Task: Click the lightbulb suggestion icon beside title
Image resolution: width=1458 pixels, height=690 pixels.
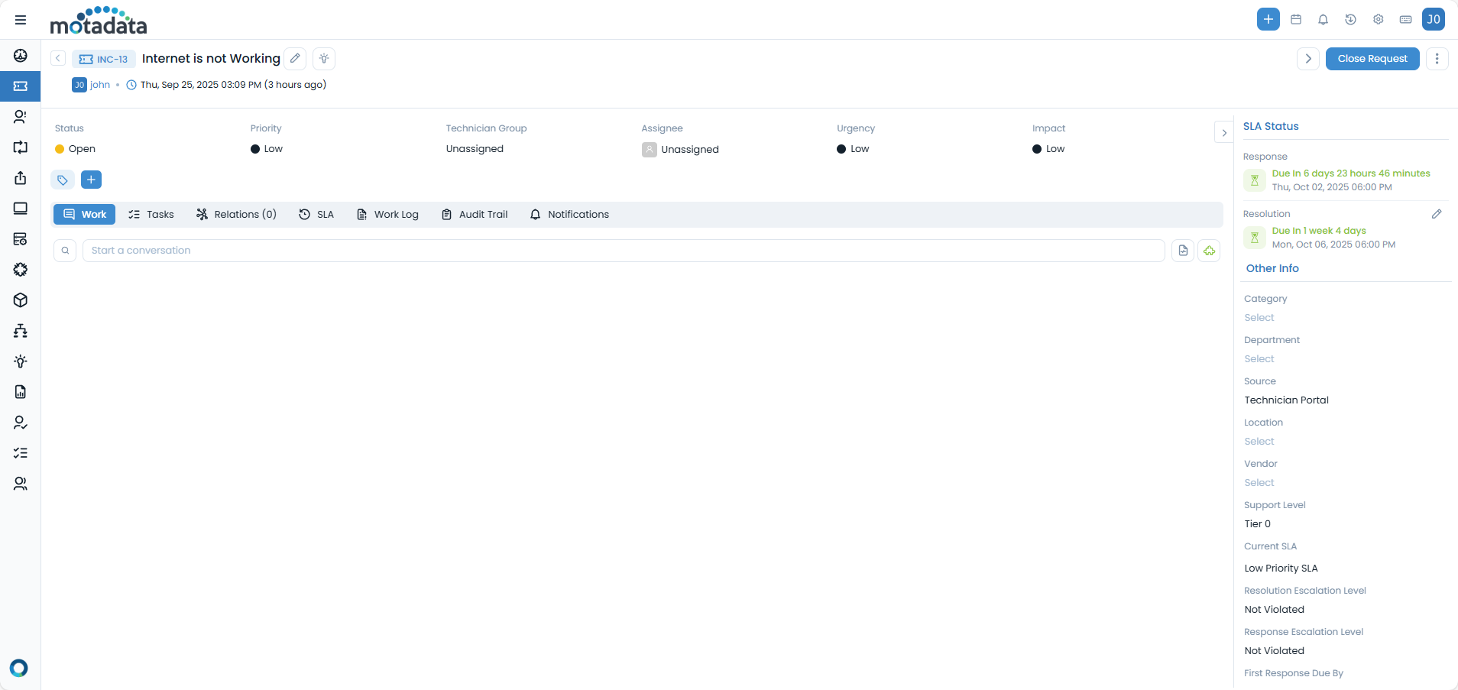Action: click(324, 59)
